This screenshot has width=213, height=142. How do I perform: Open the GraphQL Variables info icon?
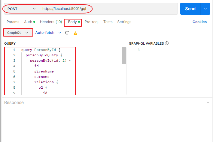click(167, 43)
